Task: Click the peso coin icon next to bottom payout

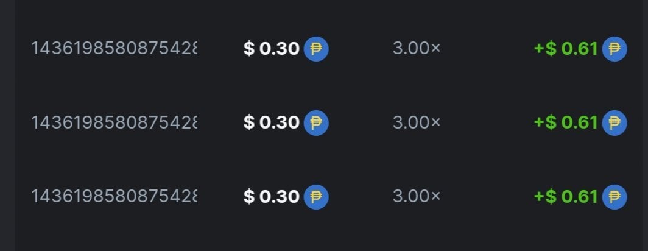Action: click(x=614, y=197)
